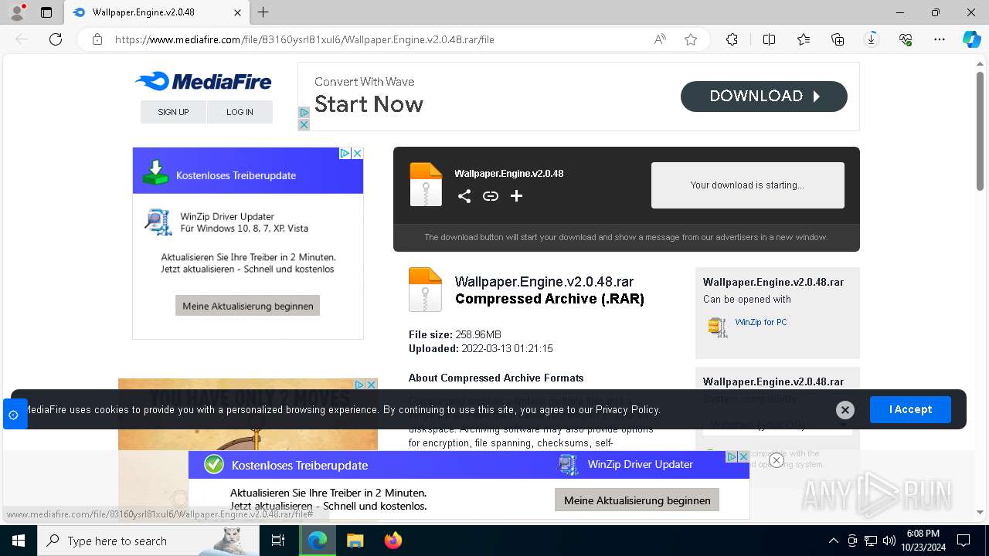Open a new browser tab
989x556 pixels.
(x=263, y=12)
